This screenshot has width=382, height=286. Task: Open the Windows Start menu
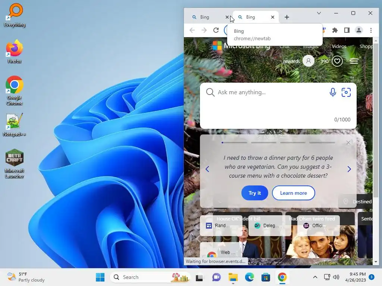100,277
